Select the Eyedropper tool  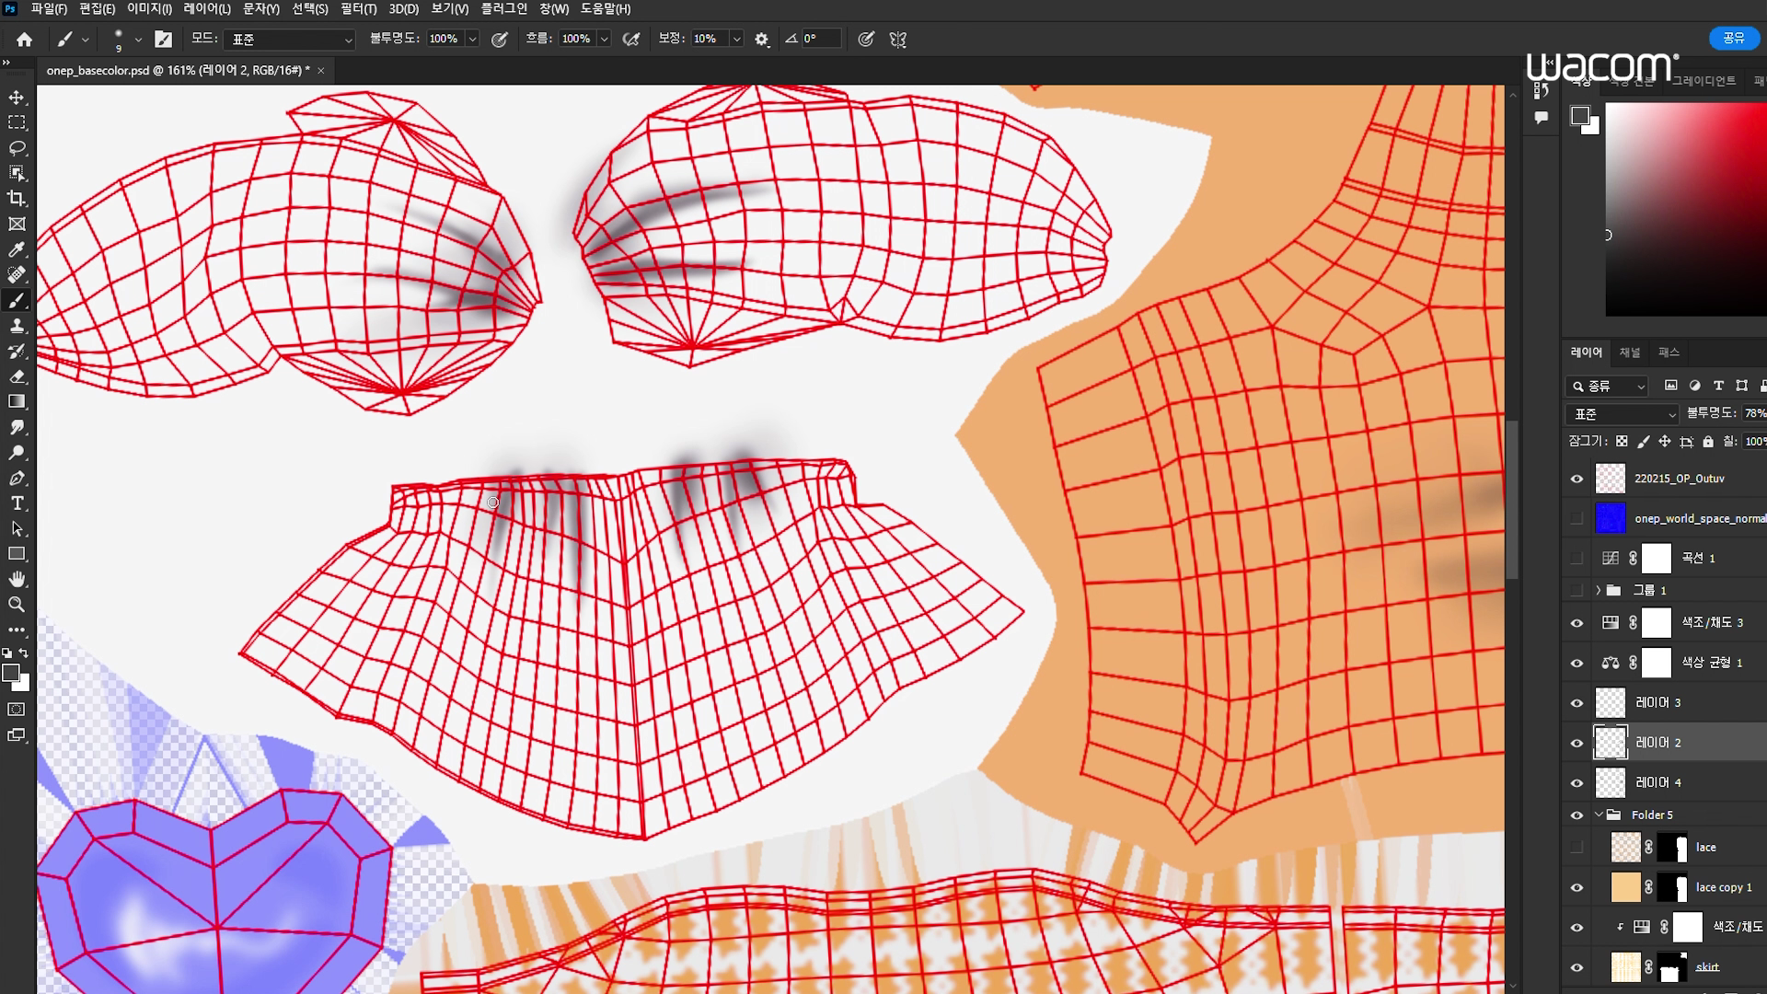[x=17, y=249]
